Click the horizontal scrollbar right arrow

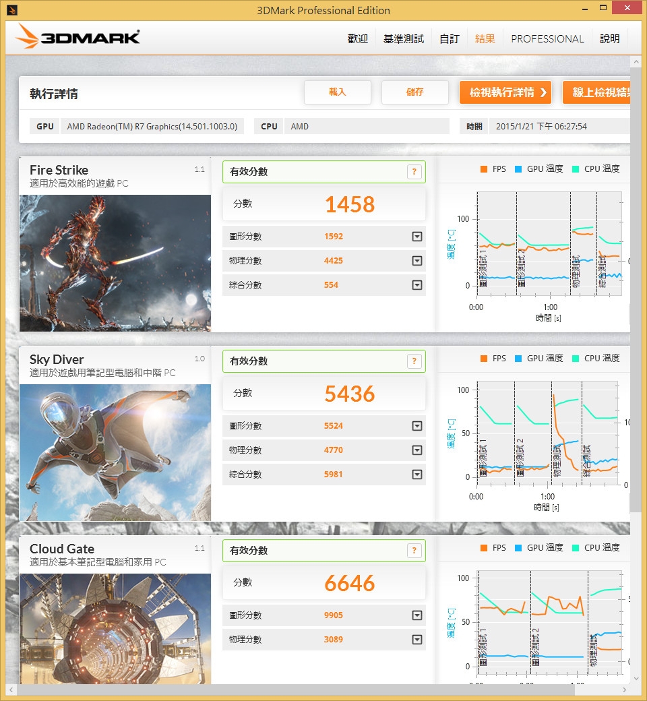624,690
